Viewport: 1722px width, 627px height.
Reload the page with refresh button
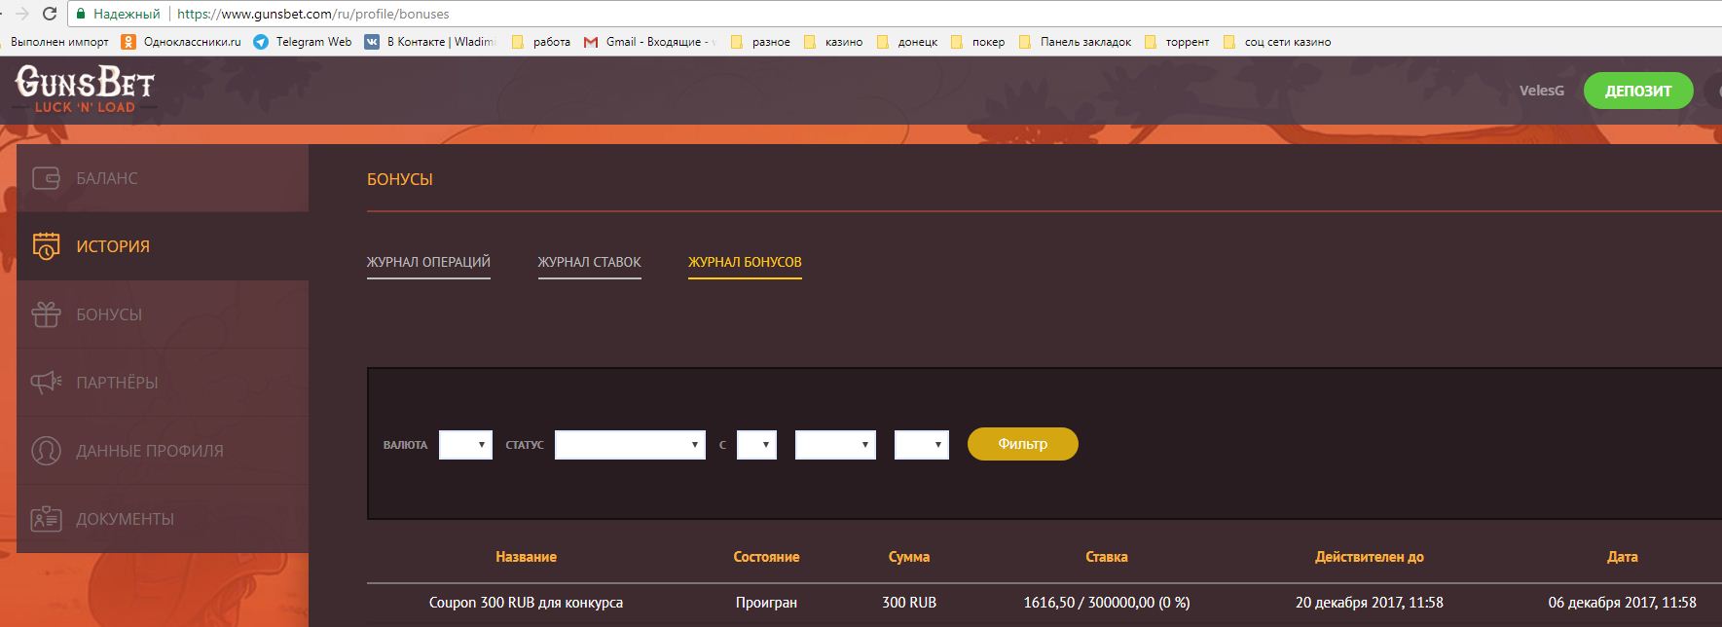pos(51,14)
